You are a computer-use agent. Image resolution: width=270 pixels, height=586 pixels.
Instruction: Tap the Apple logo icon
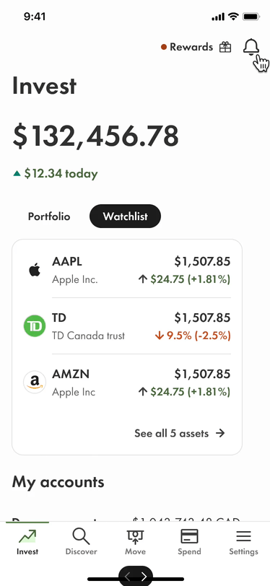pyautogui.click(x=35, y=270)
